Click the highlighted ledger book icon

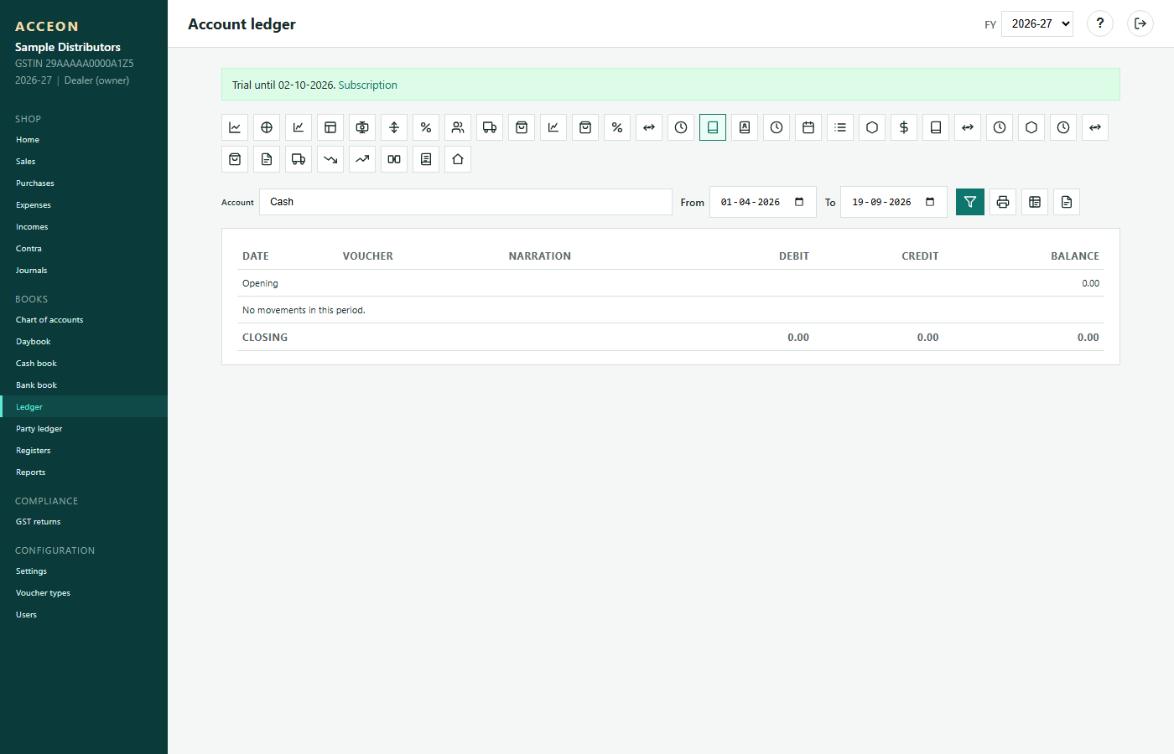click(713, 127)
